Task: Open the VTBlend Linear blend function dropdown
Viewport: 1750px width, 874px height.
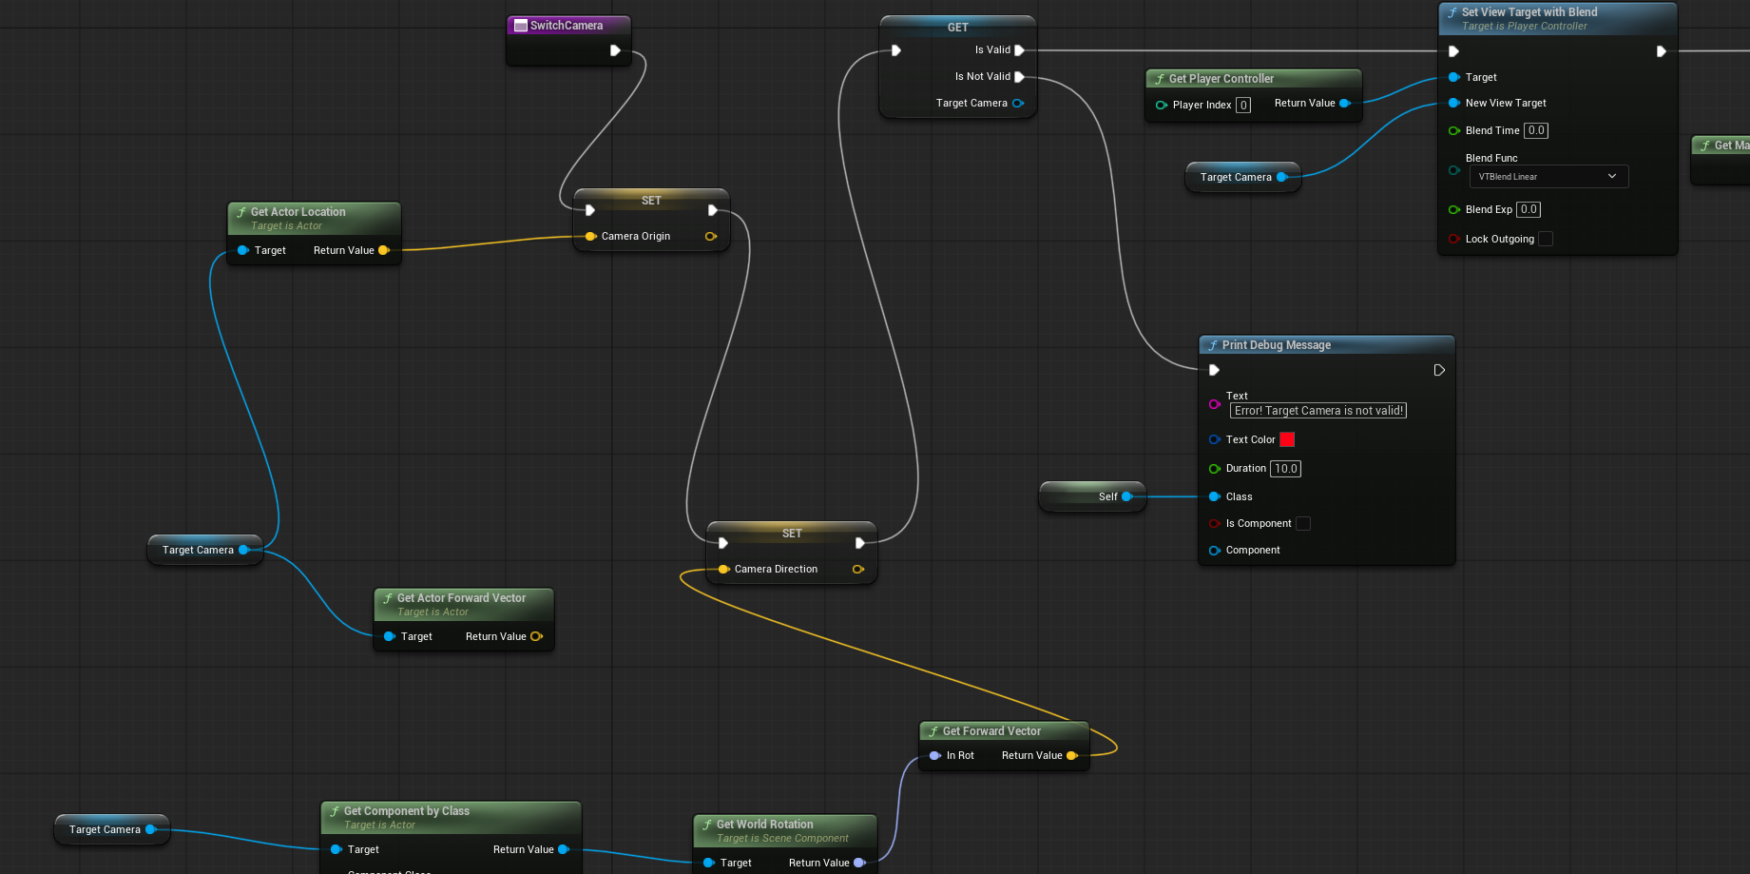Action: coord(1548,176)
